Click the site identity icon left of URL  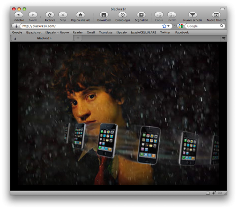(16, 26)
